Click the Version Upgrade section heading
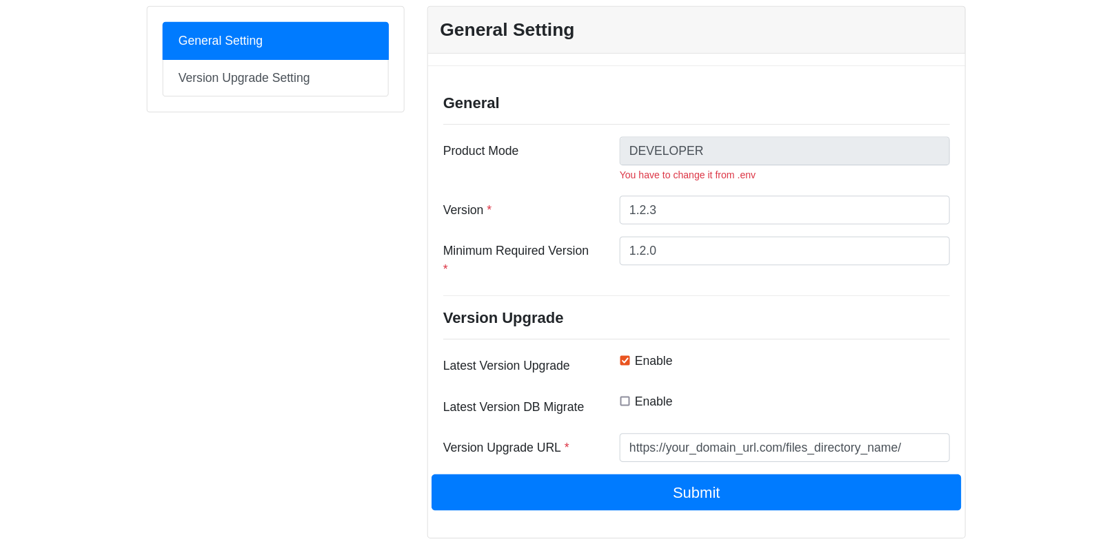Image resolution: width=1103 pixels, height=546 pixels. (x=503, y=318)
